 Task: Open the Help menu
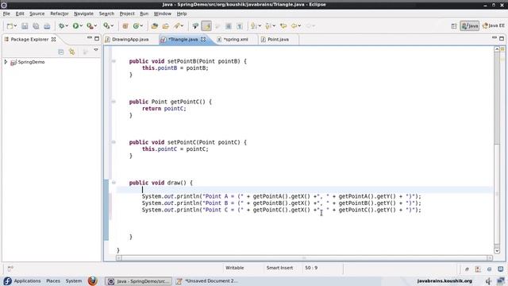click(x=182, y=14)
